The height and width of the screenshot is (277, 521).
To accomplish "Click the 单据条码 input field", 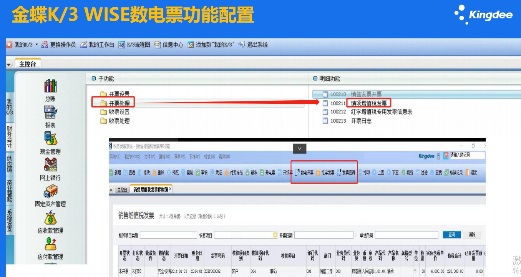I will [407, 235].
